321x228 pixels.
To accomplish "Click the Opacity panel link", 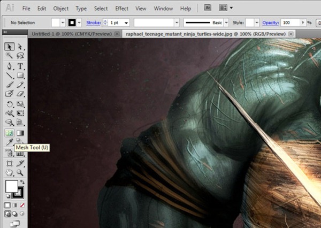I will pyautogui.click(x=271, y=22).
